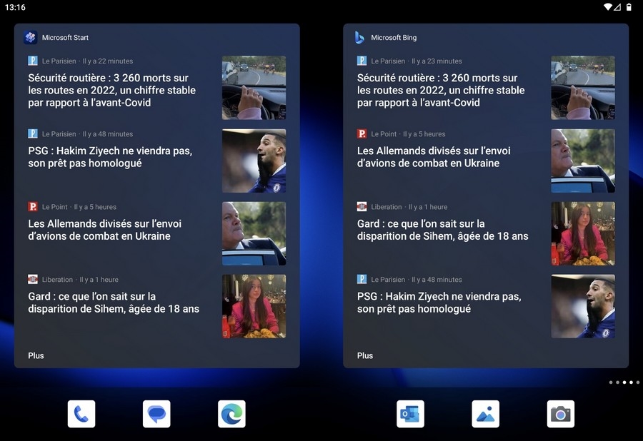Open Sécurité routière headline in Start widget
The height and width of the screenshot is (441, 643).
click(x=111, y=90)
